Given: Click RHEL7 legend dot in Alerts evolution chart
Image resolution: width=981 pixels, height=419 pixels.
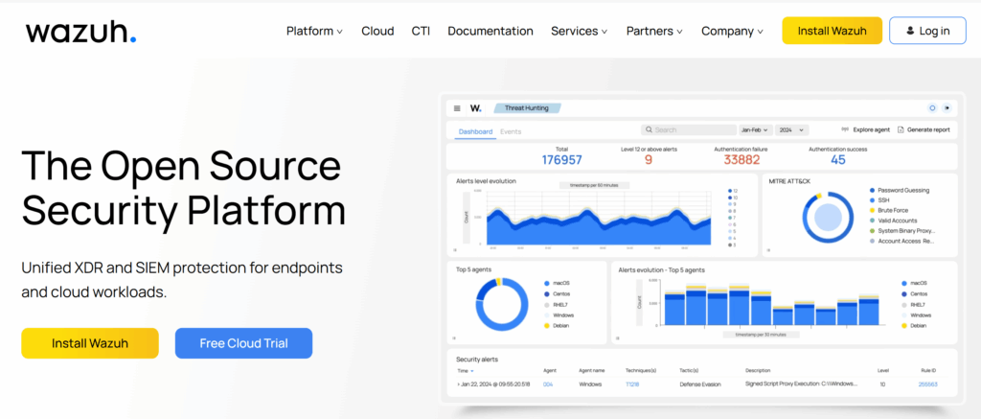Looking at the screenshot, I should click(x=904, y=304).
